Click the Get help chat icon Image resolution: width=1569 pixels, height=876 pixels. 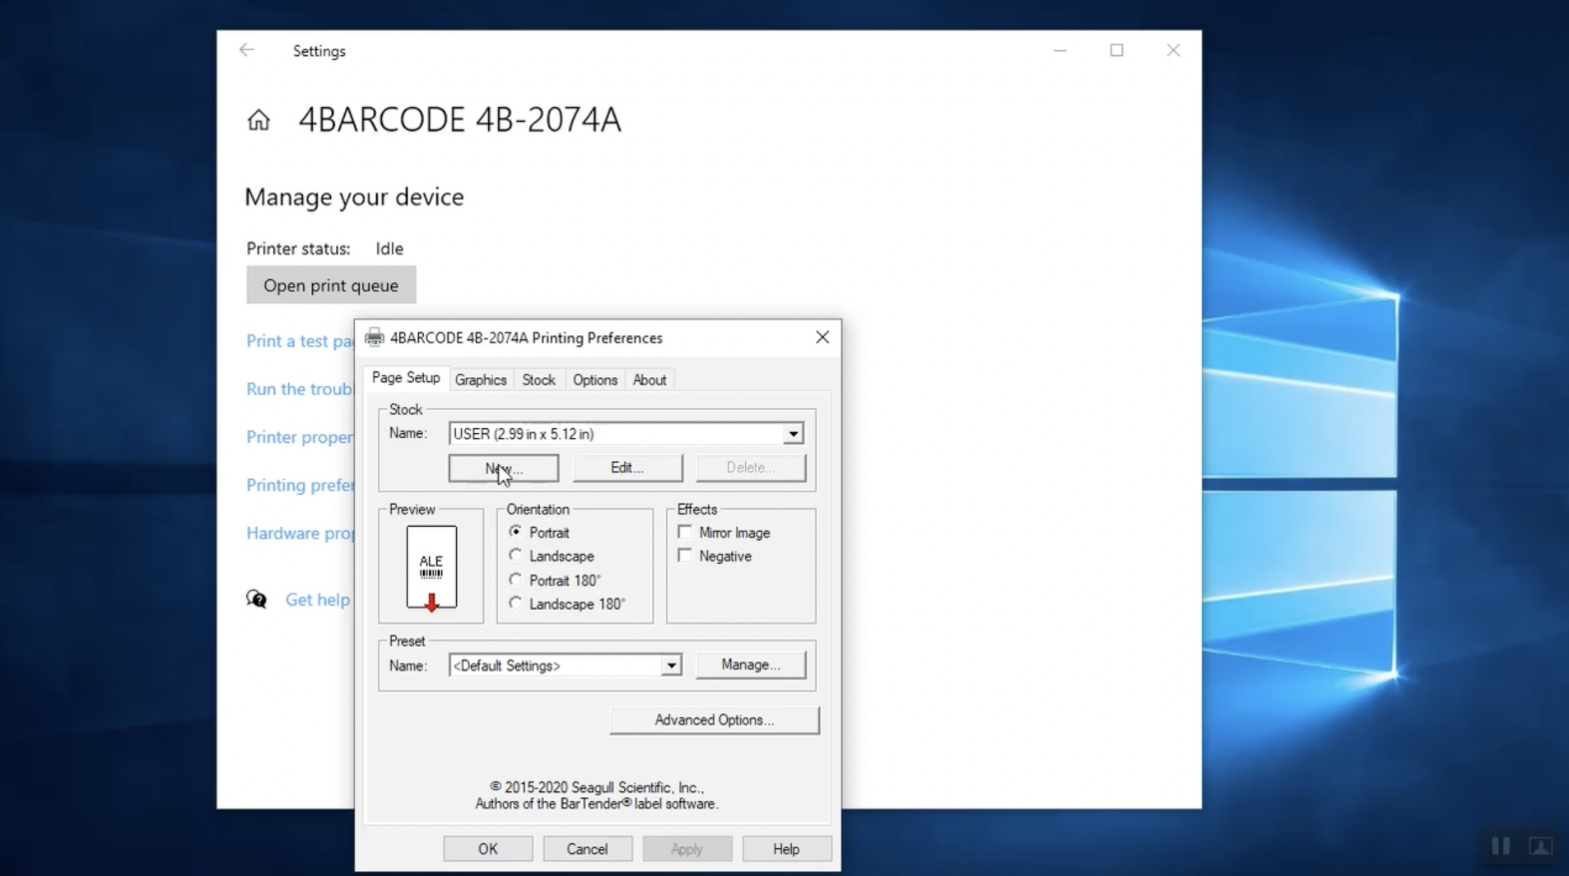tap(257, 599)
